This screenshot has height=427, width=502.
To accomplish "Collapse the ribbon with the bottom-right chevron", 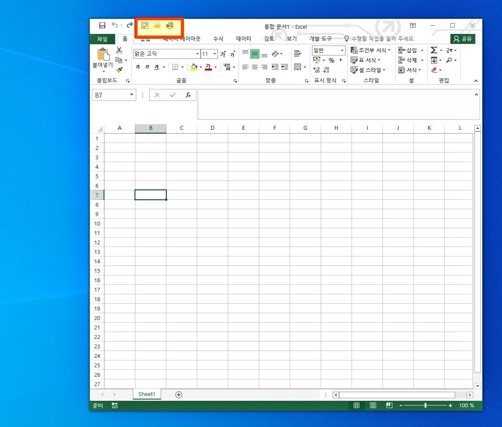I will coord(476,81).
